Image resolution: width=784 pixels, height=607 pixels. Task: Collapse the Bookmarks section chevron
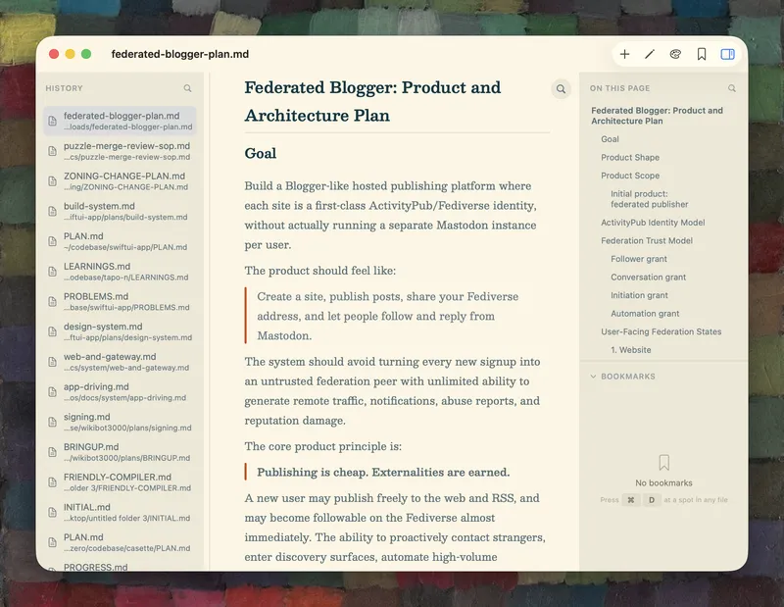point(593,377)
